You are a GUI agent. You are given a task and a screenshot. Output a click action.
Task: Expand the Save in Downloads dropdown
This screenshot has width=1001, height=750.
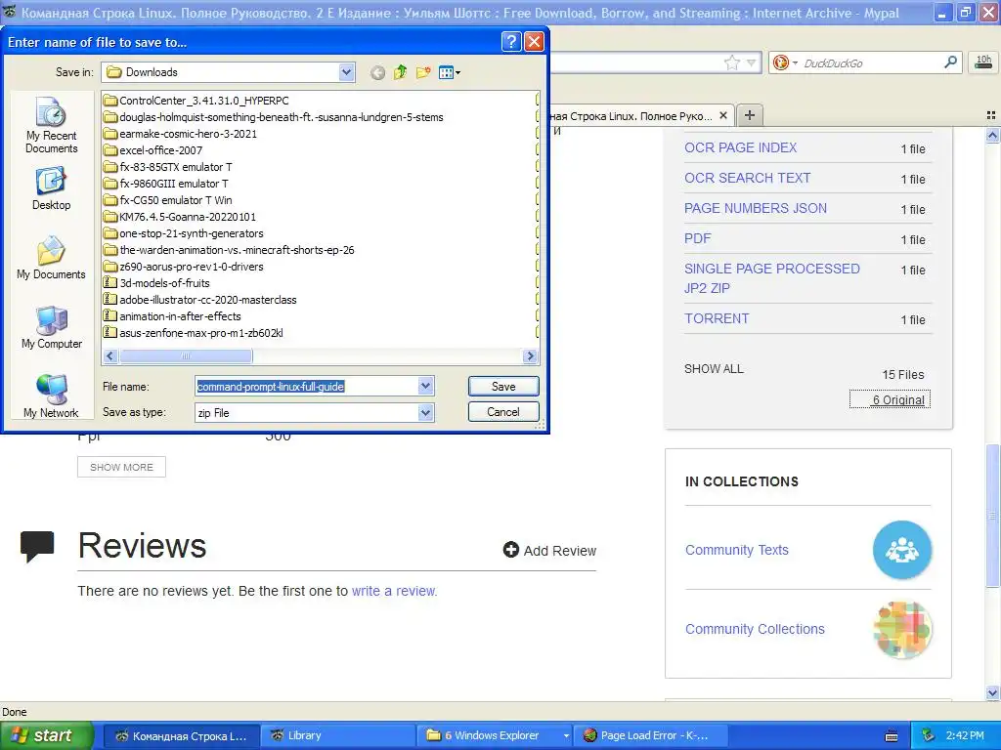[347, 72]
